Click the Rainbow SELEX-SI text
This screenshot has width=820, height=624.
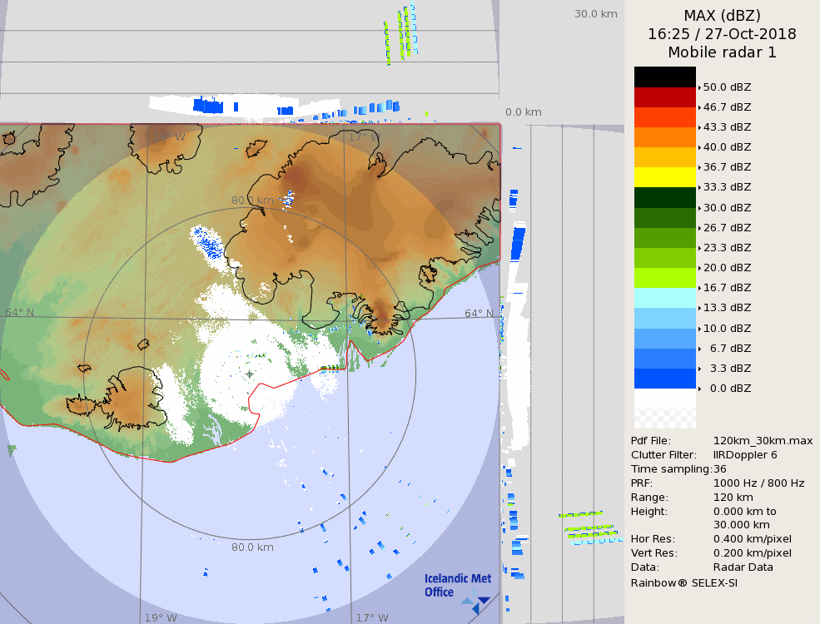(x=683, y=582)
